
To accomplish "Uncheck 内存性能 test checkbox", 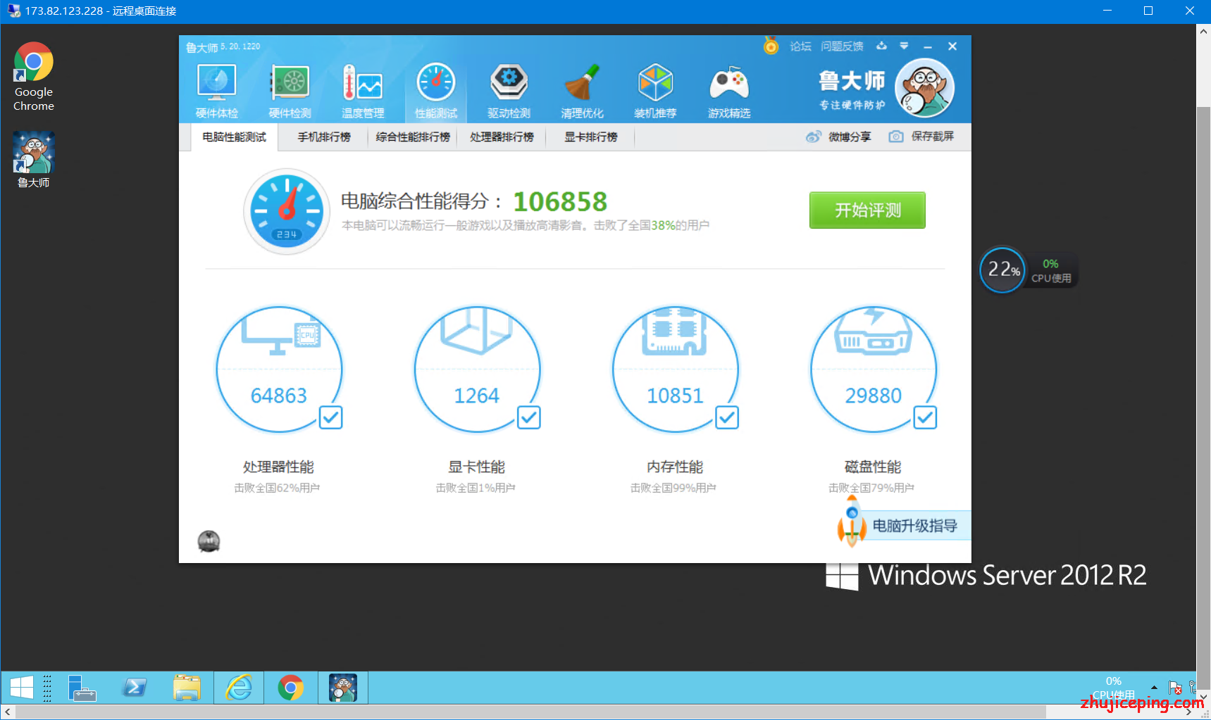I will (x=727, y=417).
